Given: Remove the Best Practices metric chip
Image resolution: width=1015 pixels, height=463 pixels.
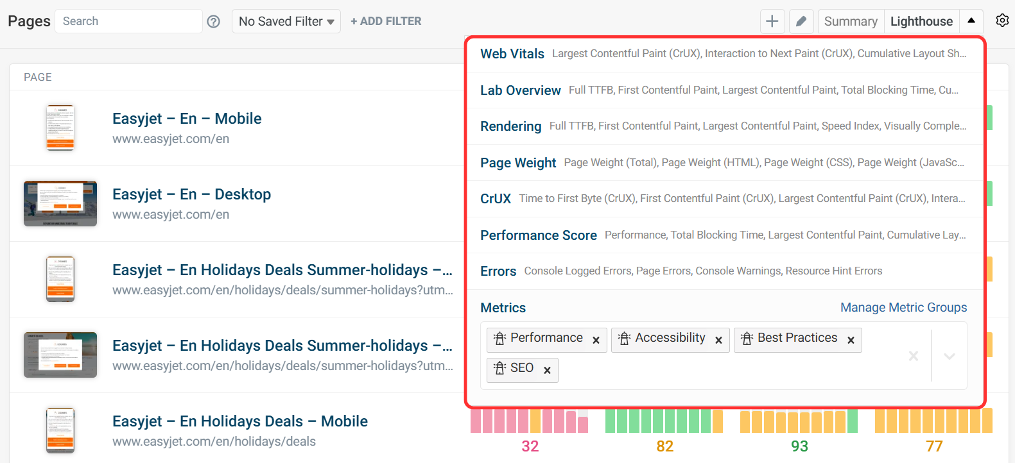Looking at the screenshot, I should [x=851, y=341].
